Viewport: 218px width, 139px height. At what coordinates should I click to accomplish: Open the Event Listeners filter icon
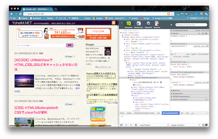(206, 100)
